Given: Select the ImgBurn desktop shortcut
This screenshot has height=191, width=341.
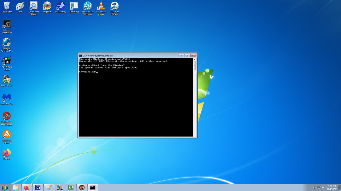Looking at the screenshot, I should pyautogui.click(x=47, y=7).
